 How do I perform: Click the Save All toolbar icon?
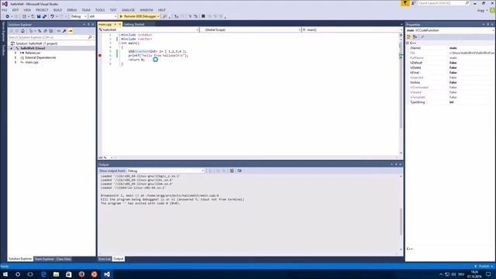tap(44, 16)
